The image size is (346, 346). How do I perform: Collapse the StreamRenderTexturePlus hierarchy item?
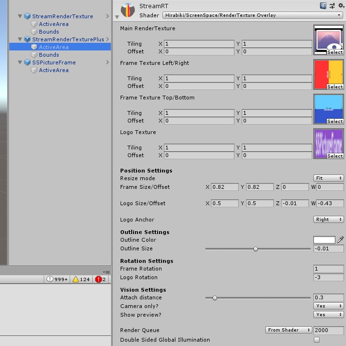click(20, 39)
